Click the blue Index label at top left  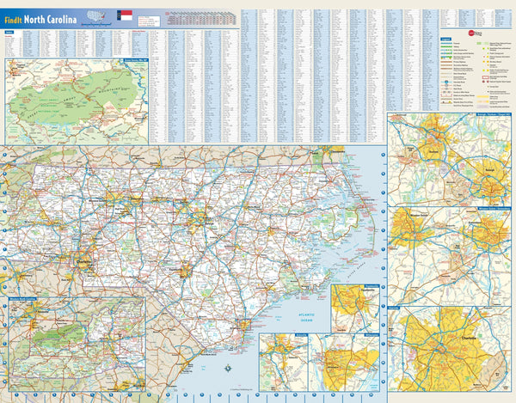coord(9,32)
